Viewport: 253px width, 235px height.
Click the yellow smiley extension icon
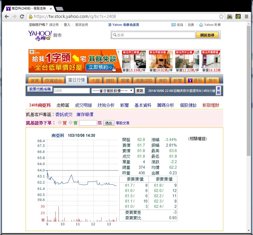pos(230,16)
